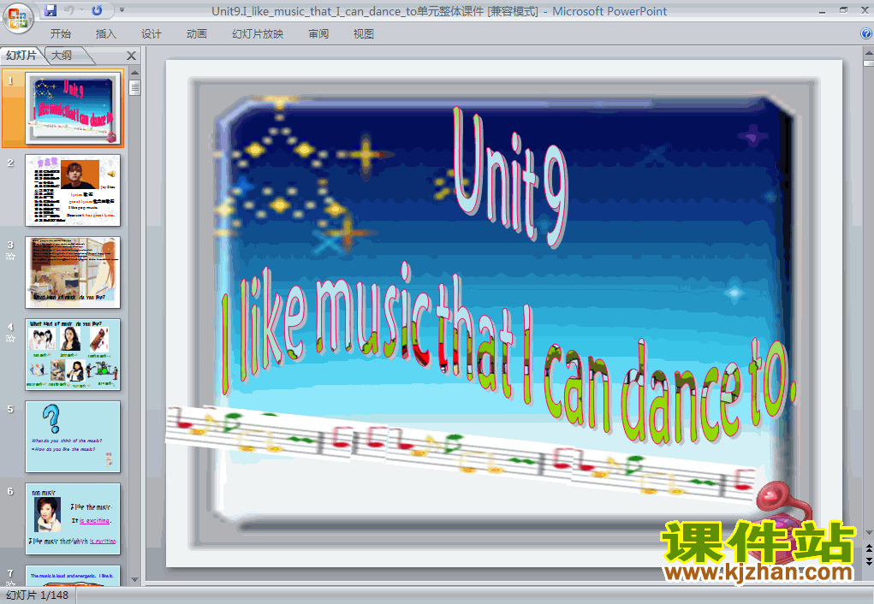Open the 动画 ribbon tab

pos(196,34)
